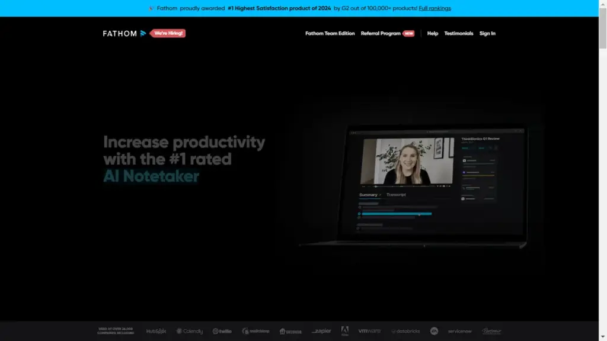Screen dimensions: 607x341
Task: Click the scrollbar down arrow
Action: 603,337
